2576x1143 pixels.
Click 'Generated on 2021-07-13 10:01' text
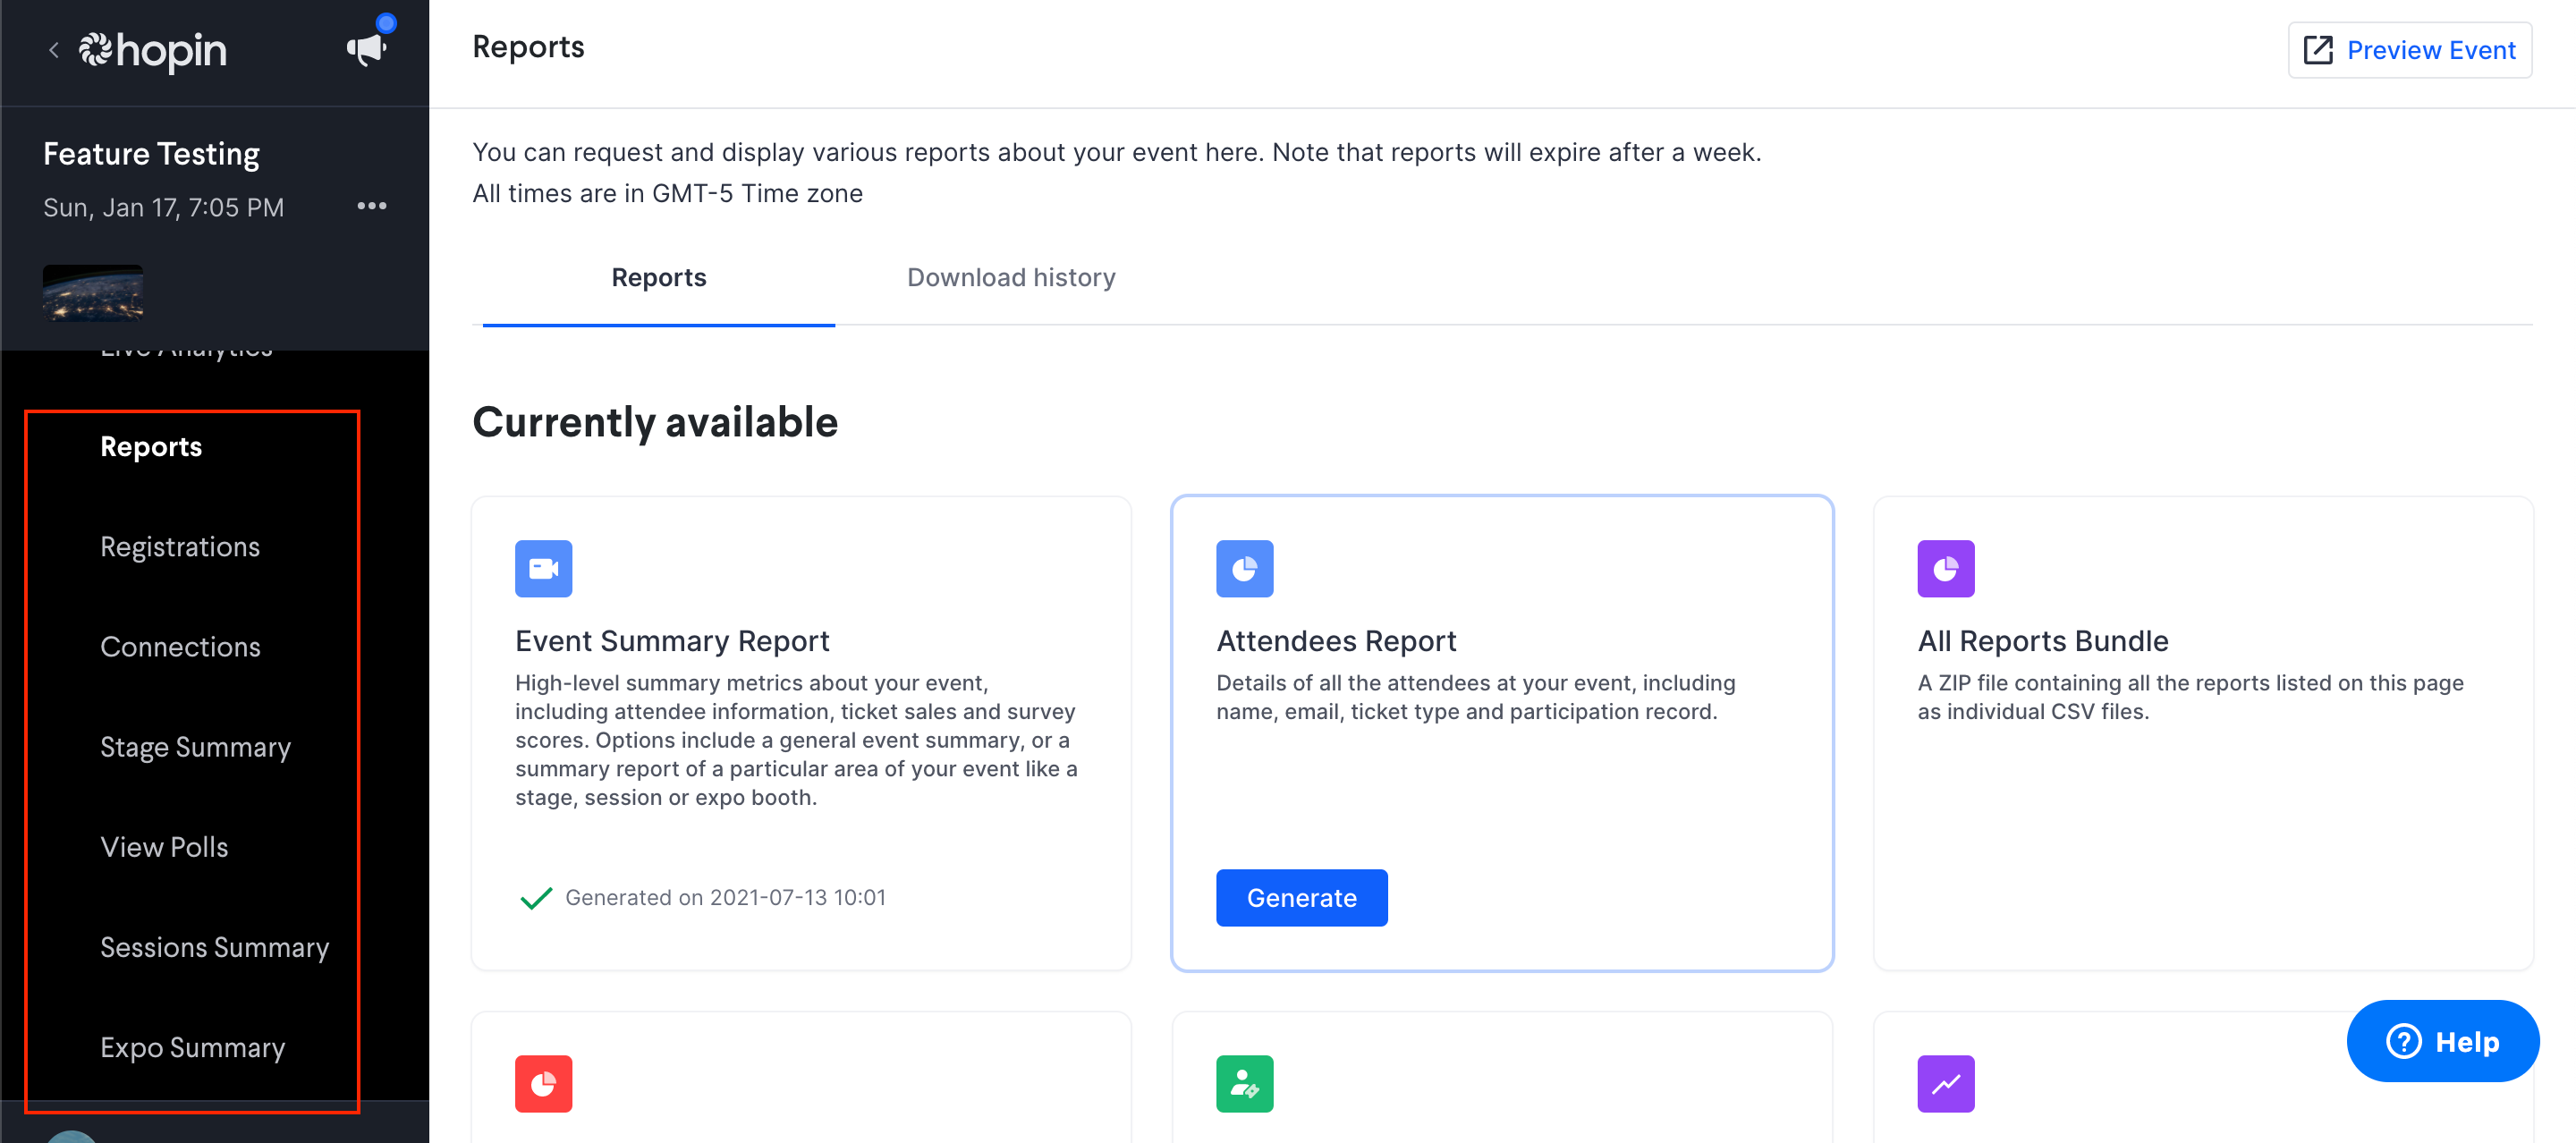(725, 897)
